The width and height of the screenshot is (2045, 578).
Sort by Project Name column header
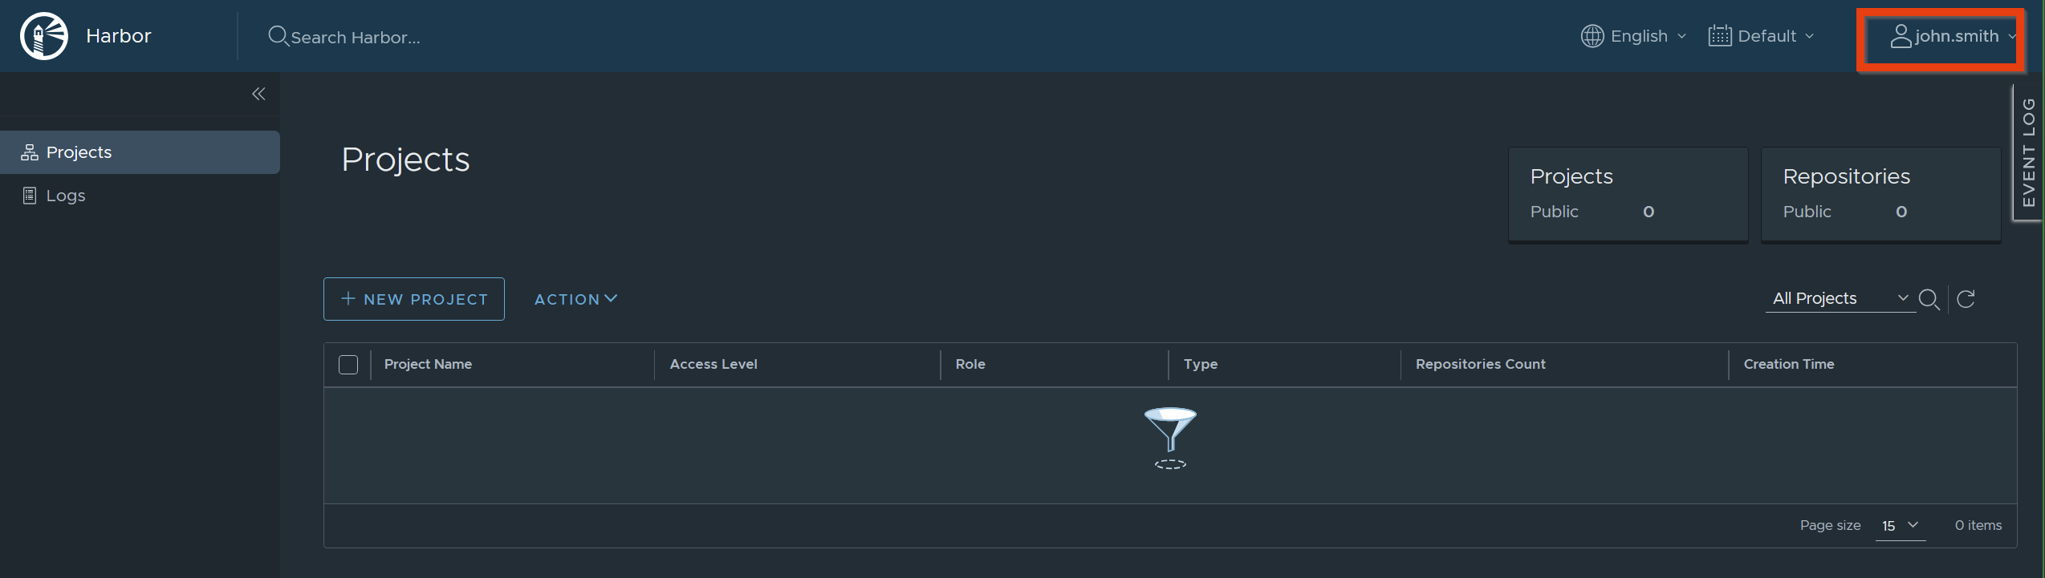click(x=428, y=364)
